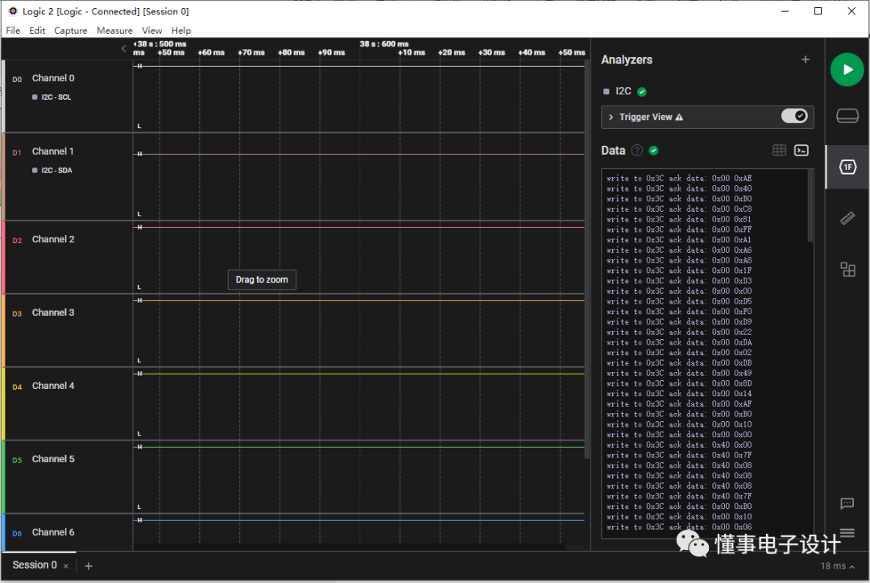Open the capture duration dropdown showing 18 ms
870x583 pixels.
point(835,566)
